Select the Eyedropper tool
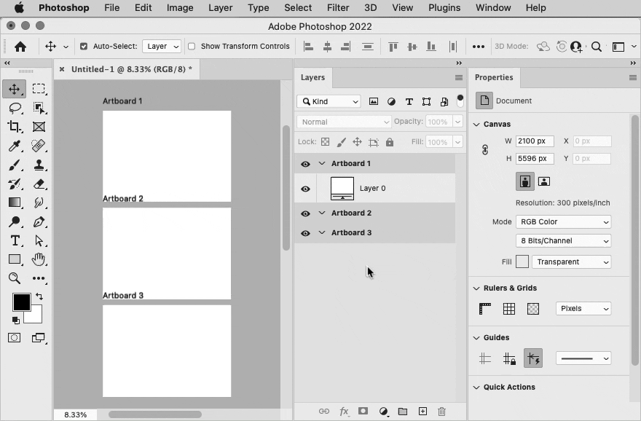Screen dimensions: 641x421 pos(15,146)
